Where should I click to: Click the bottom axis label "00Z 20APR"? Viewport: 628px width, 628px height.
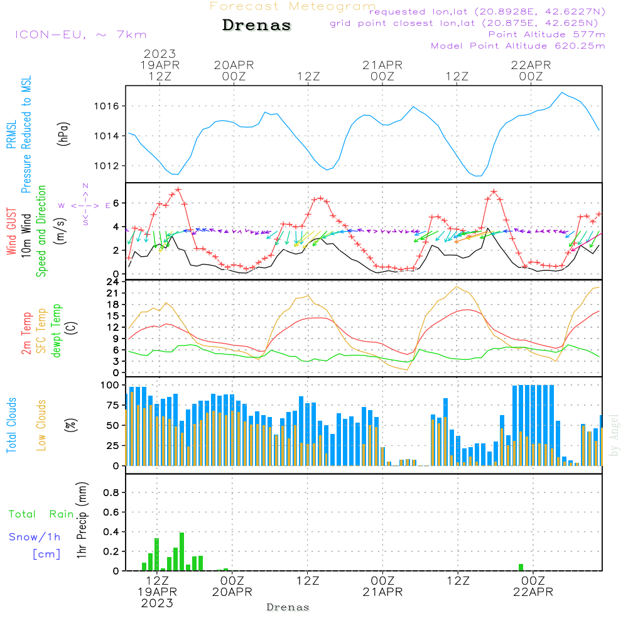(232, 587)
